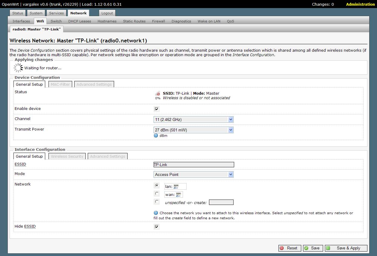This screenshot has width=377, height=256.
Task: Open the System main tab
Action: (36, 13)
